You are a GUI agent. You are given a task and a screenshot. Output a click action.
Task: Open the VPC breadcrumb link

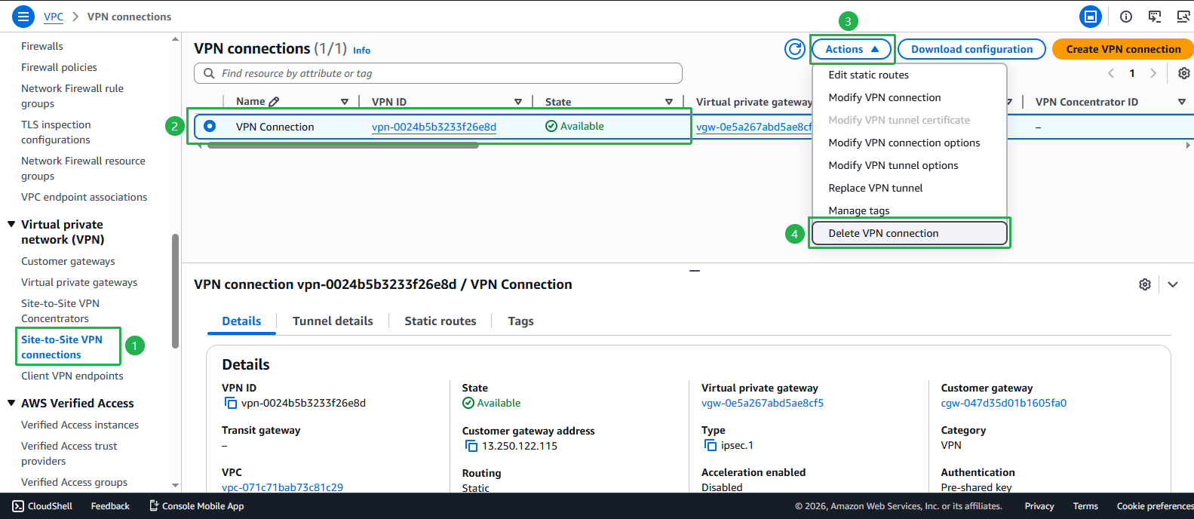(x=54, y=17)
